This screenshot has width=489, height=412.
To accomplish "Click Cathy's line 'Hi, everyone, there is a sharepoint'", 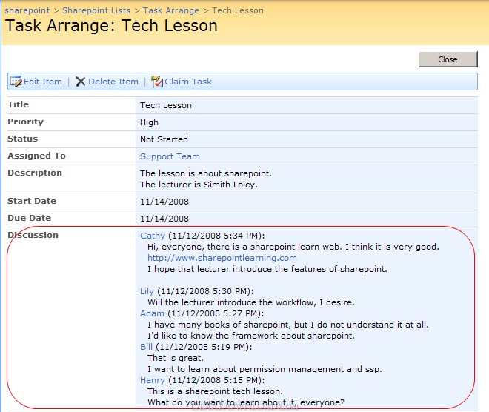I will click(293, 247).
